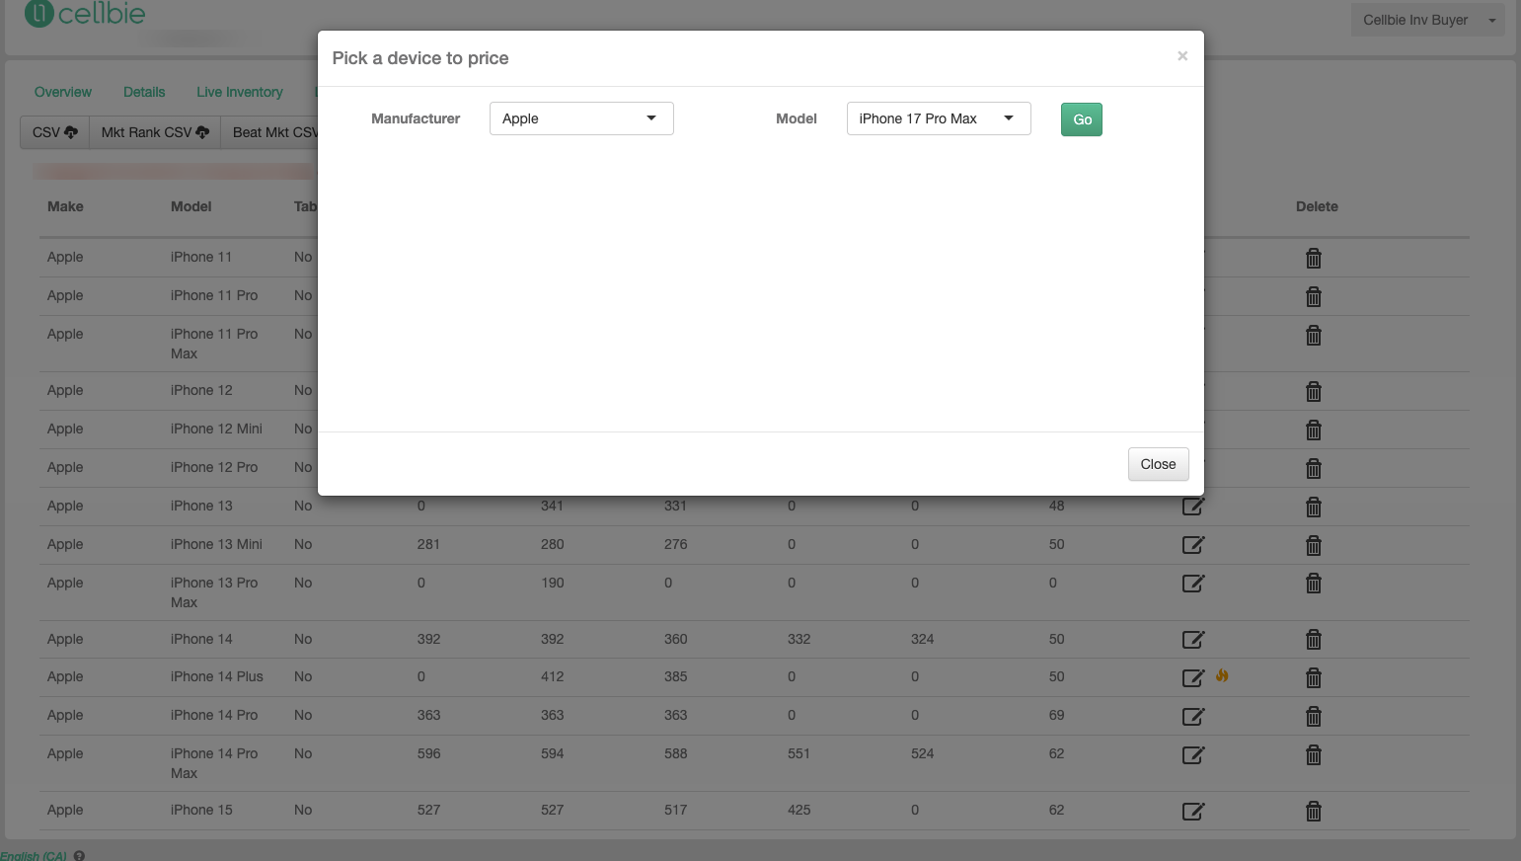Delete the iPhone 13 Mini row
The height and width of the screenshot is (861, 1521).
pos(1313,545)
